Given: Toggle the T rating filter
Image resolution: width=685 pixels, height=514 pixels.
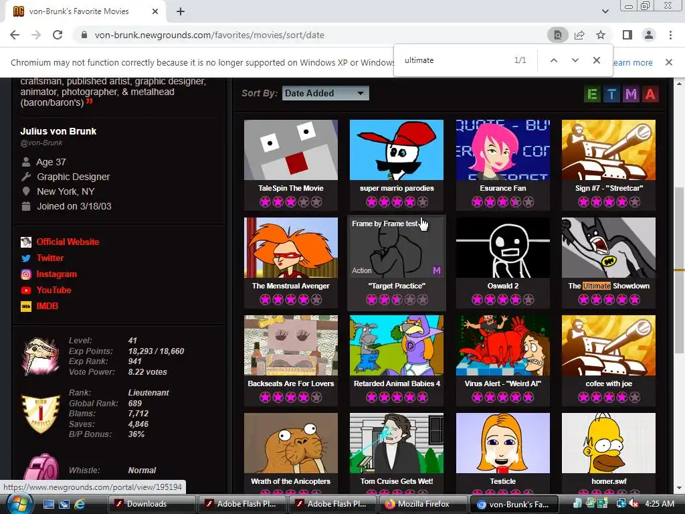Looking at the screenshot, I should tap(611, 94).
